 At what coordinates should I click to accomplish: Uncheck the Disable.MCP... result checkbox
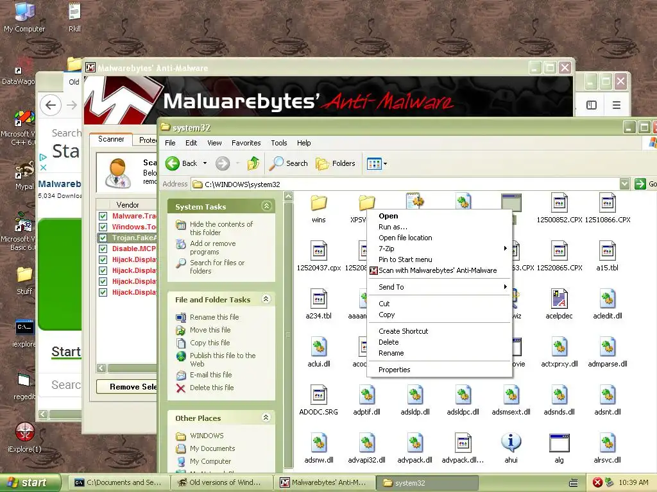103,249
